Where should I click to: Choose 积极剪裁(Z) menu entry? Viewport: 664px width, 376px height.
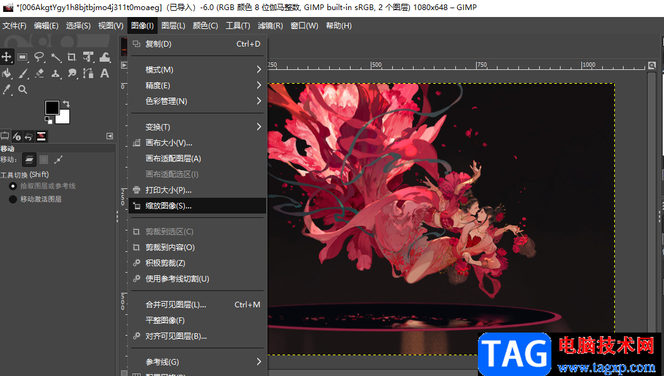(197, 263)
